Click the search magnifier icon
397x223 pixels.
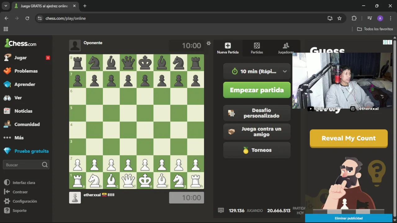(x=45, y=165)
